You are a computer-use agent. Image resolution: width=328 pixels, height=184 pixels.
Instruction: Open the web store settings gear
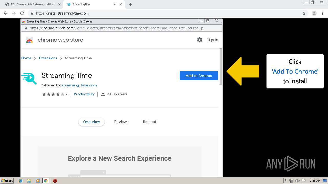200,40
